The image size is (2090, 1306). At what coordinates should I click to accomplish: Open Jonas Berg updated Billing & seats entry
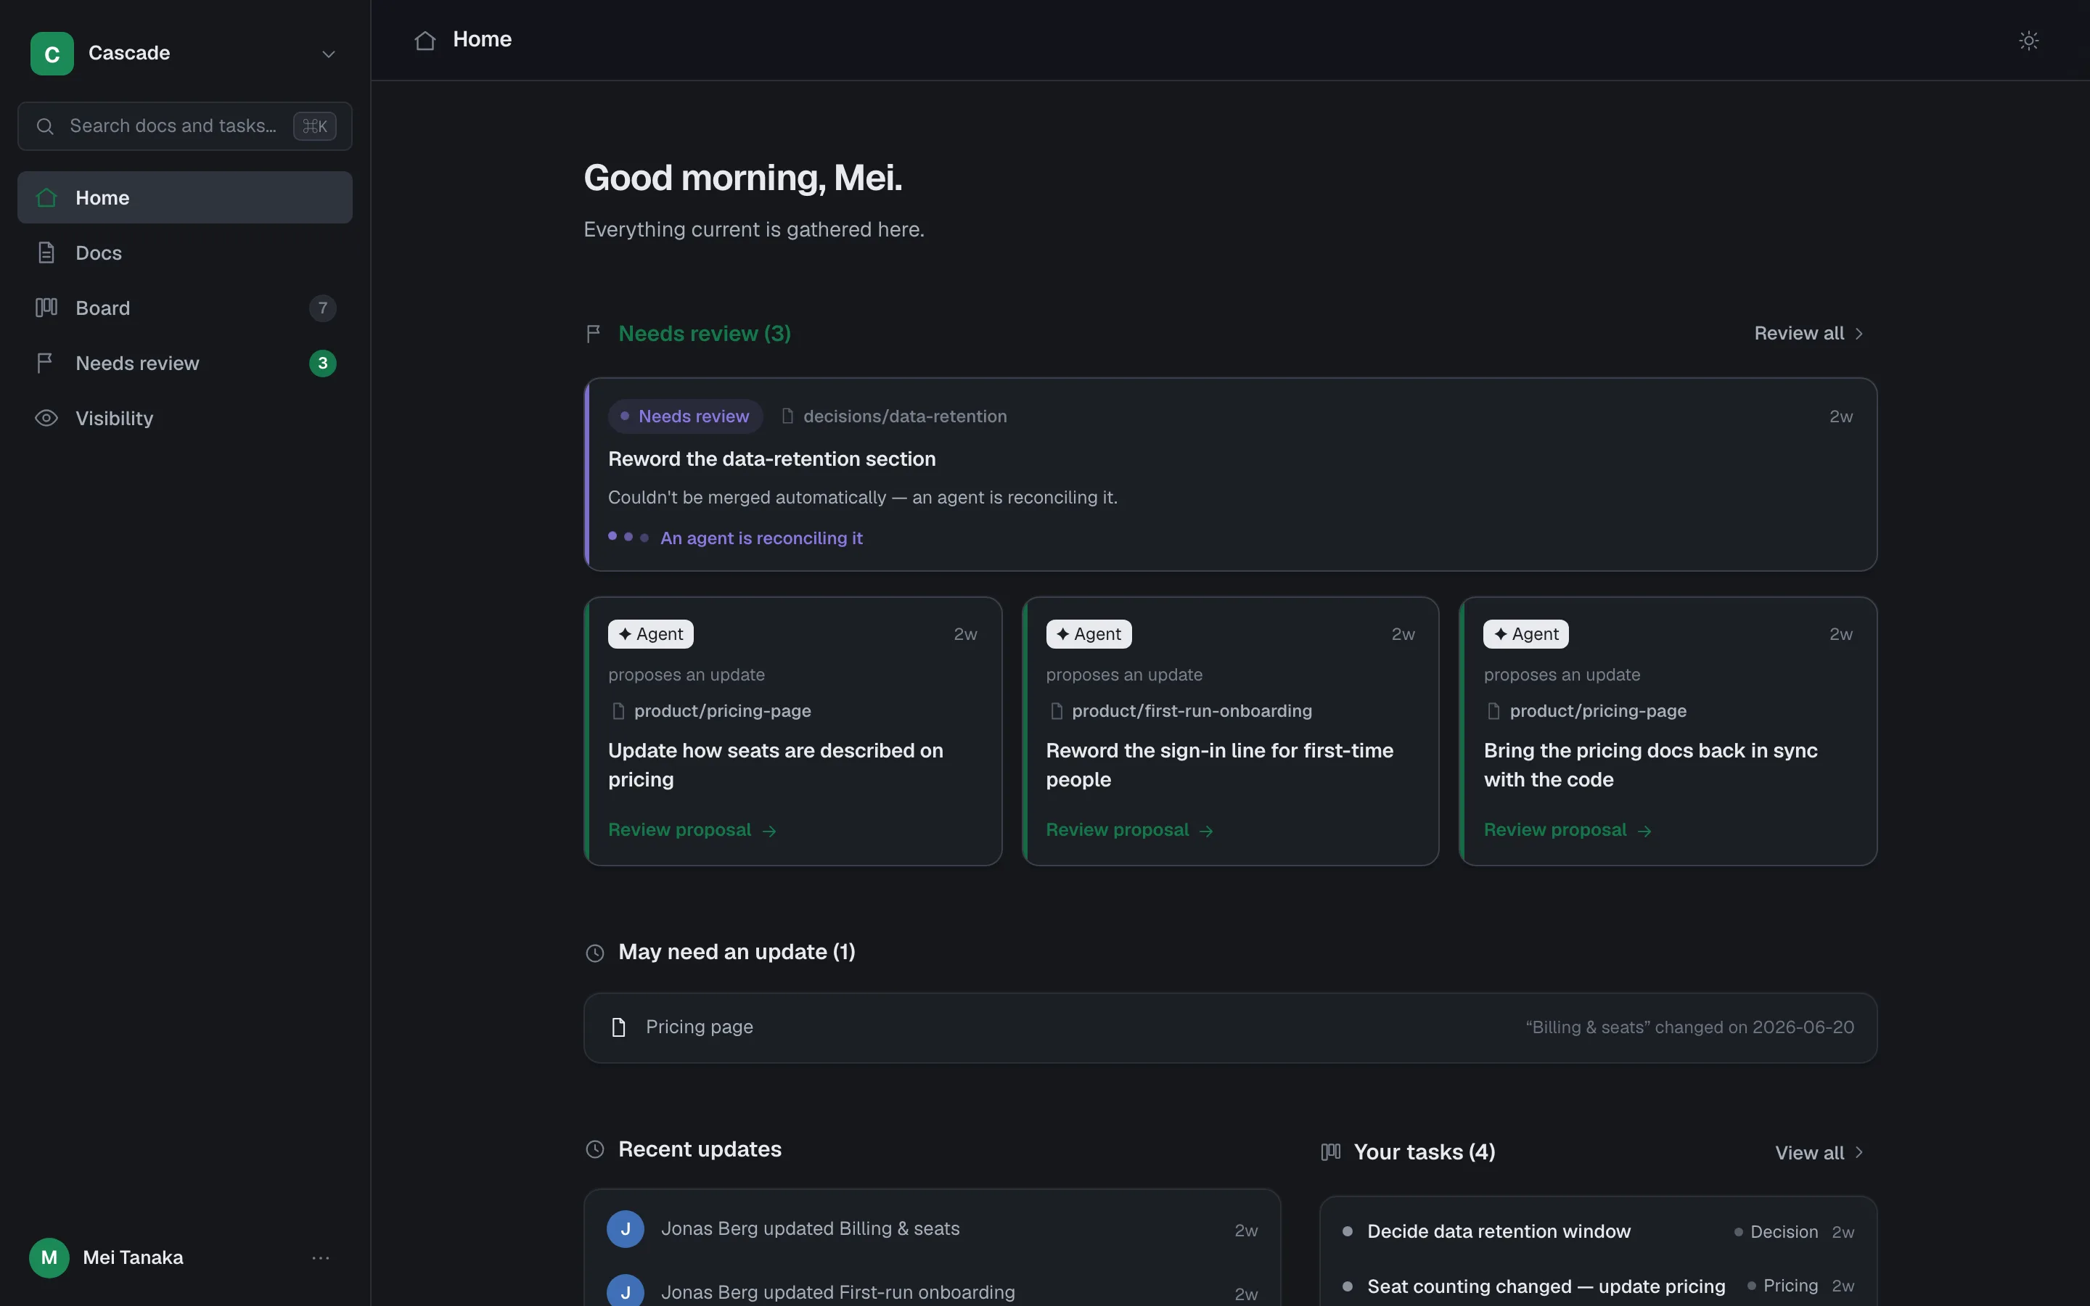point(932,1229)
